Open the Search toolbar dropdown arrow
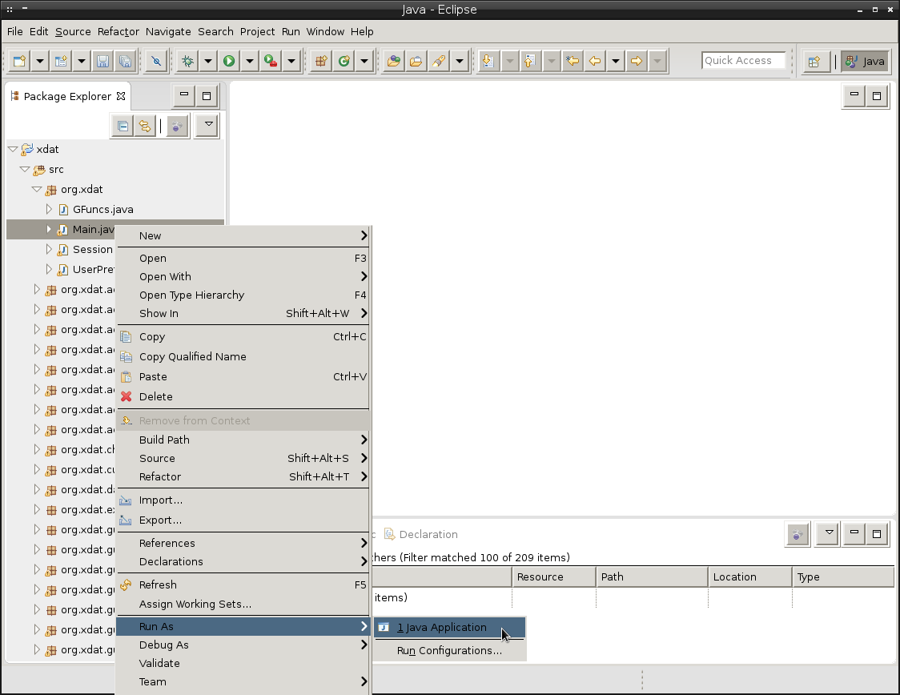This screenshot has width=900, height=695. click(x=460, y=61)
